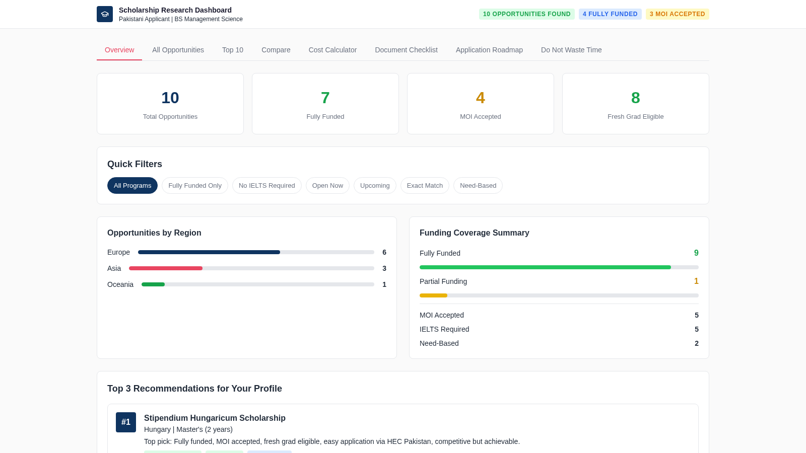Enable the Fully Funded Only filter
Screen dimensions: 806x453
click(x=195, y=186)
